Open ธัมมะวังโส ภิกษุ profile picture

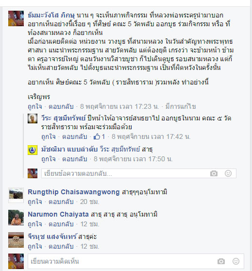(x=16, y=18)
